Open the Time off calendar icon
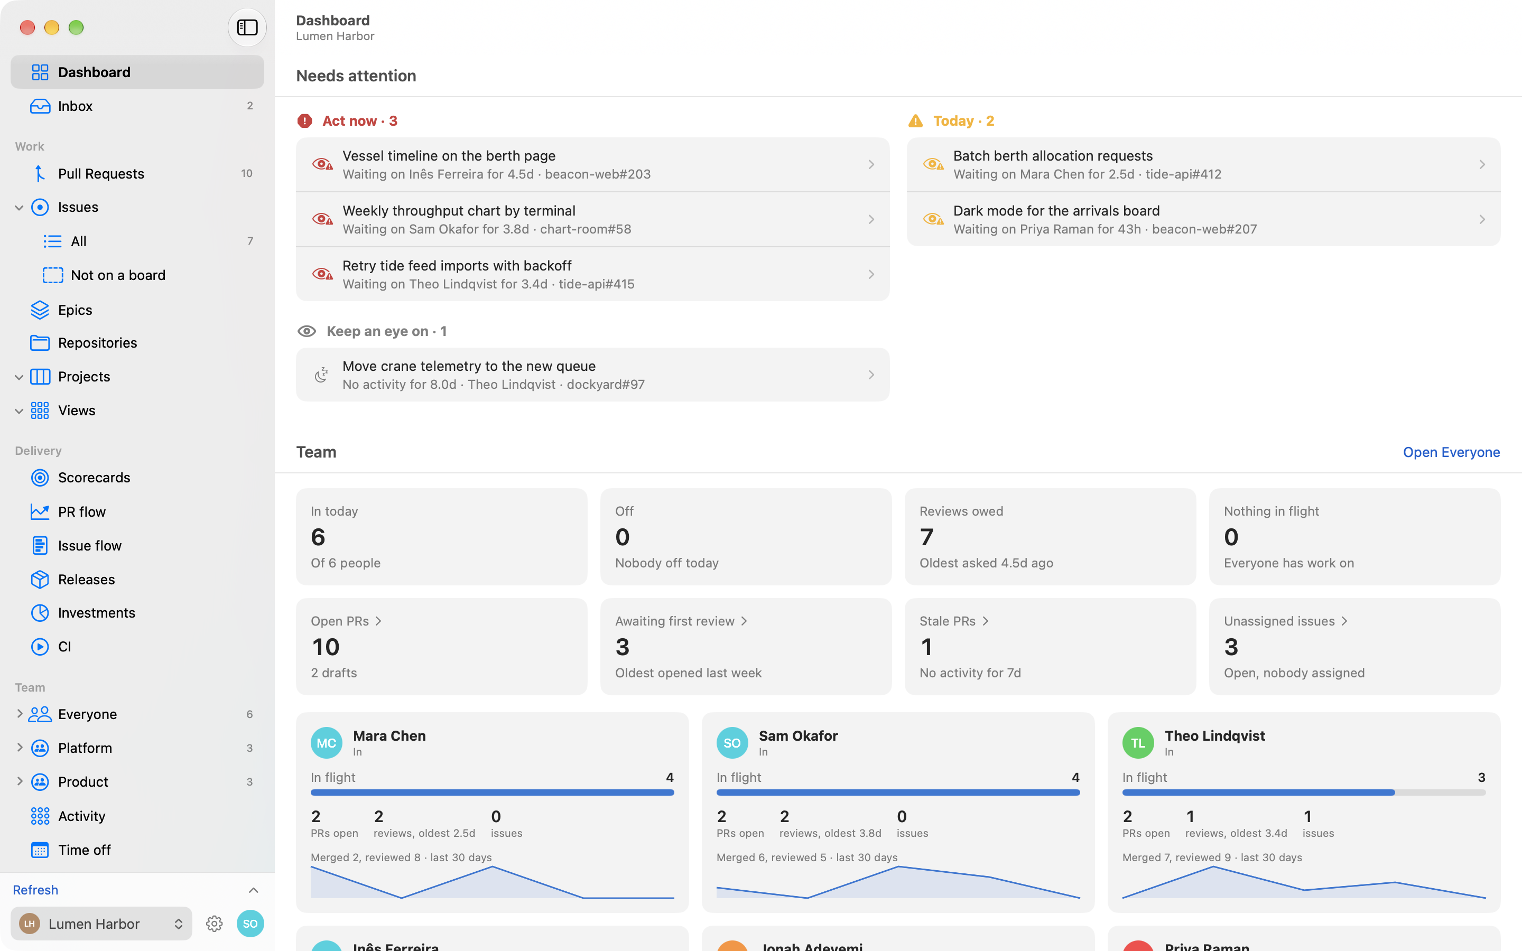Screen dimensions: 1522x951 [40, 850]
